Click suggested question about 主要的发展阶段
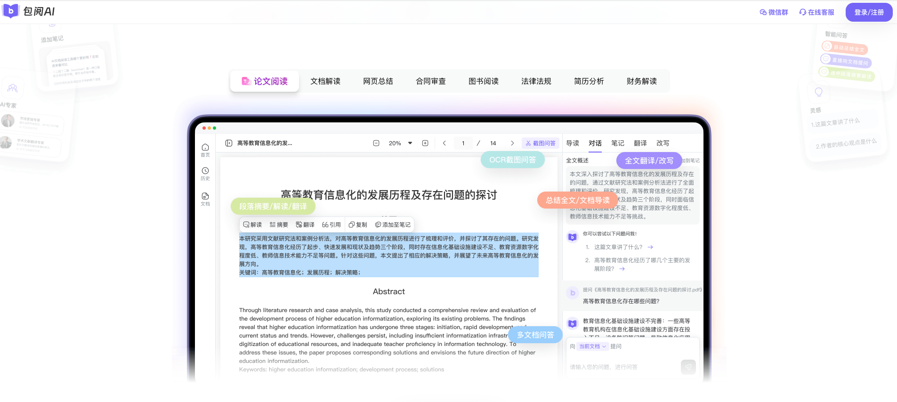Viewport: 897px width, 402px height. tap(642, 265)
